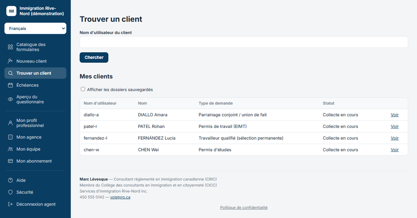This screenshot has height=218, width=417.
Task: Open the voletpro.ca footer link
Action: point(120,197)
